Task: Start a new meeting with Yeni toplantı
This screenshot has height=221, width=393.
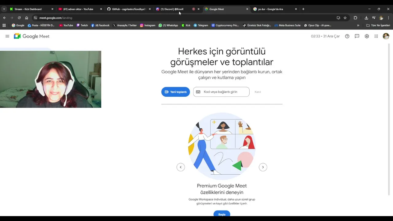Action: 176,92
